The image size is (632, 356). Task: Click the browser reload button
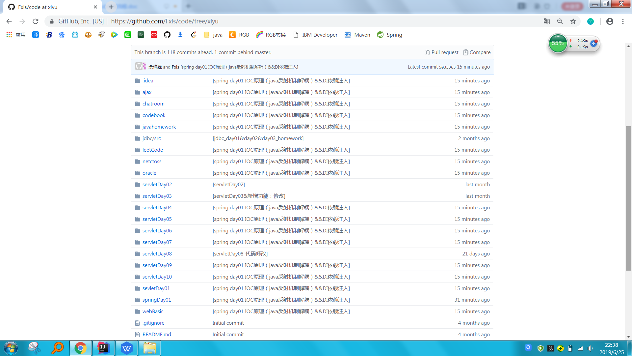point(36,21)
